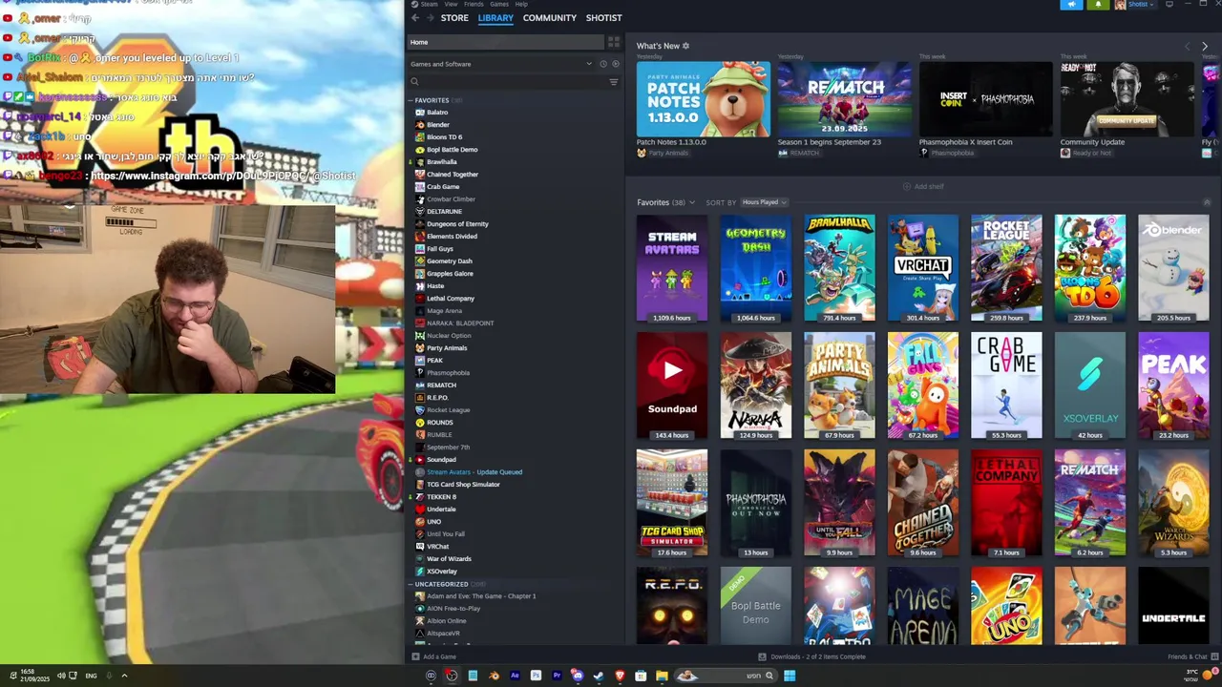Show next What's New items arrow
The height and width of the screenshot is (687, 1222).
[x=1204, y=46]
